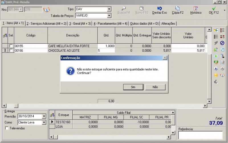The height and width of the screenshot is (143, 228).
Task: Click the blue prohibited circle icon in sidebar
Action: coord(222,43)
